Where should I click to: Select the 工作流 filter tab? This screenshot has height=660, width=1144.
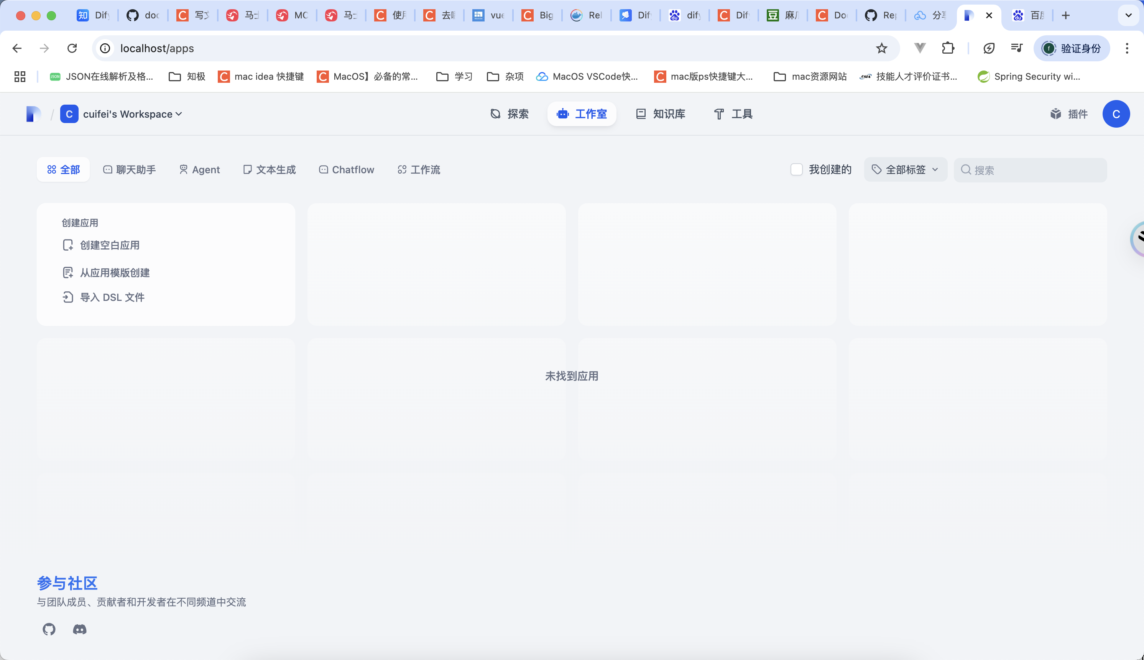pyautogui.click(x=419, y=169)
